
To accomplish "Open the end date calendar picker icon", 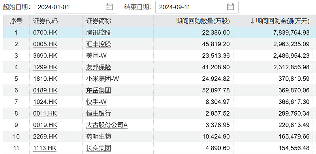I will [x=230, y=7].
